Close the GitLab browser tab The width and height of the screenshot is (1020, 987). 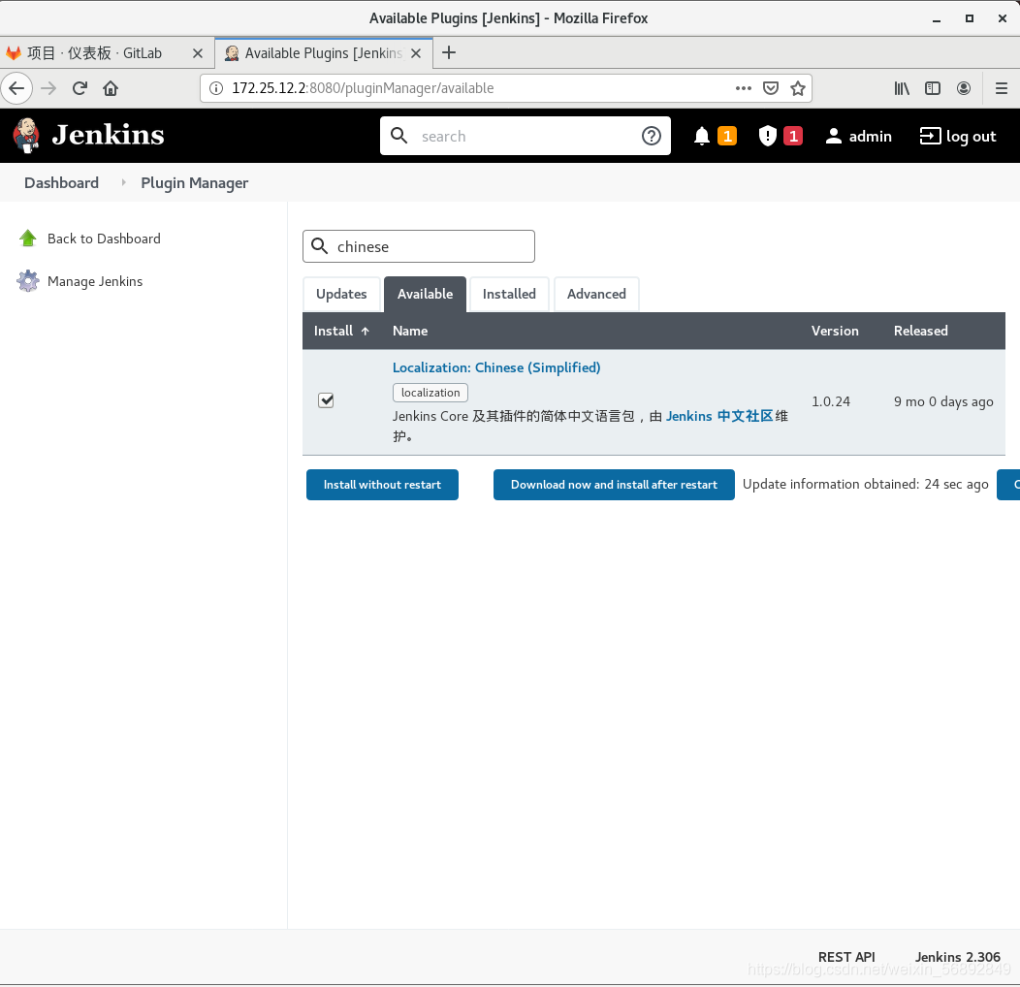tap(198, 53)
